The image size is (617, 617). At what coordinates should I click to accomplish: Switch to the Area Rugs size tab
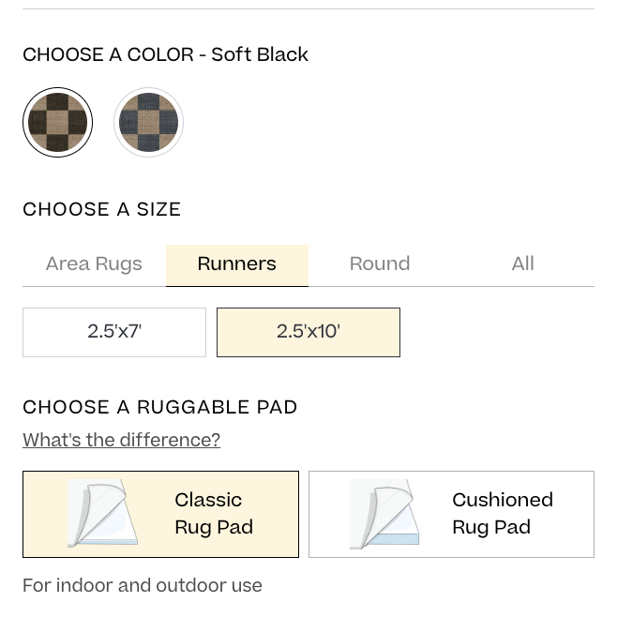pos(94,264)
